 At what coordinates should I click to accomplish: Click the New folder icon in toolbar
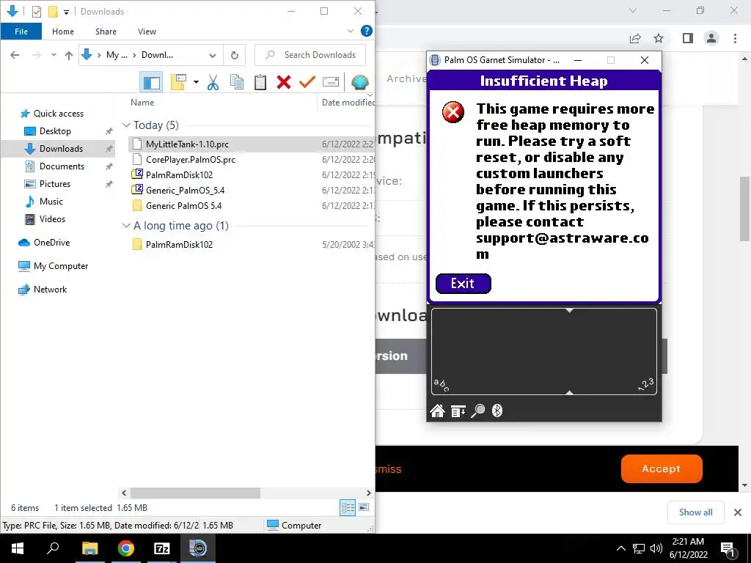[178, 82]
